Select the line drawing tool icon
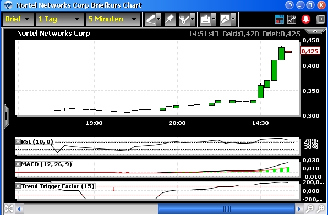The width and height of the screenshot is (328, 215). pyautogui.click(x=151, y=19)
